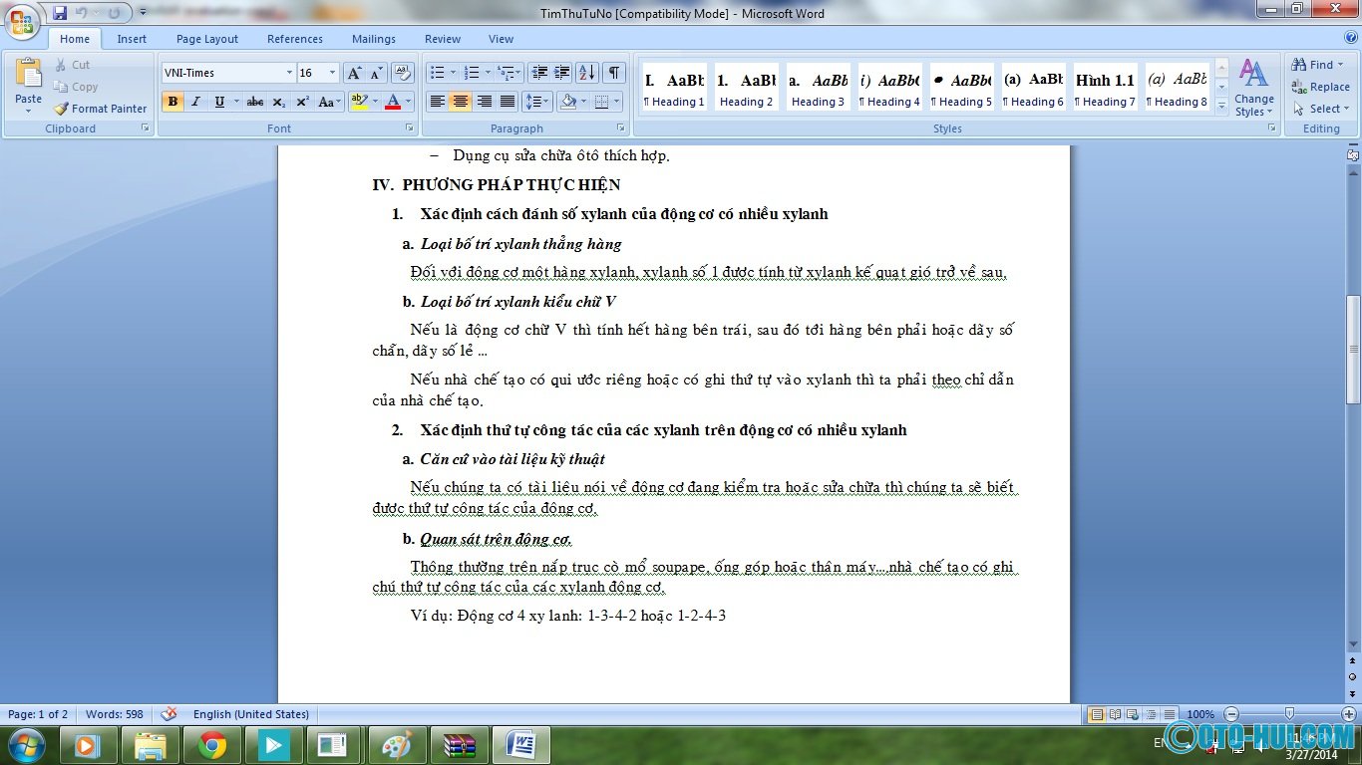1362x765 pixels.
Task: Open line spacing options
Action: pyautogui.click(x=537, y=102)
